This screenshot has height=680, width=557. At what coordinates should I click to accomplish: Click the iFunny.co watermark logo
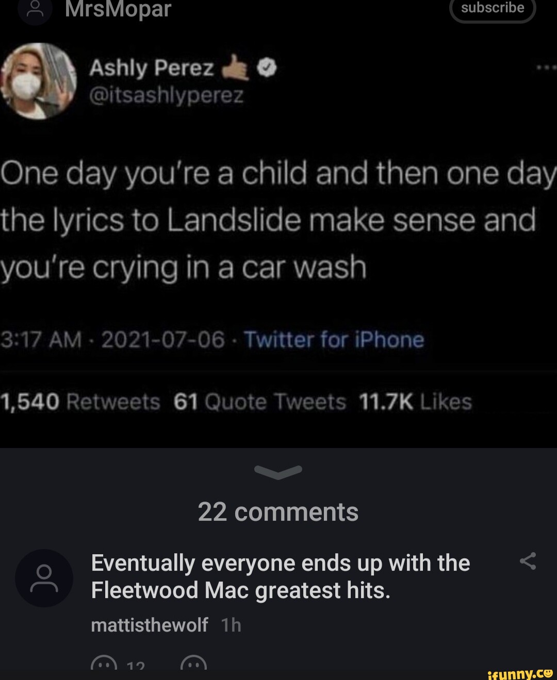coord(519,672)
